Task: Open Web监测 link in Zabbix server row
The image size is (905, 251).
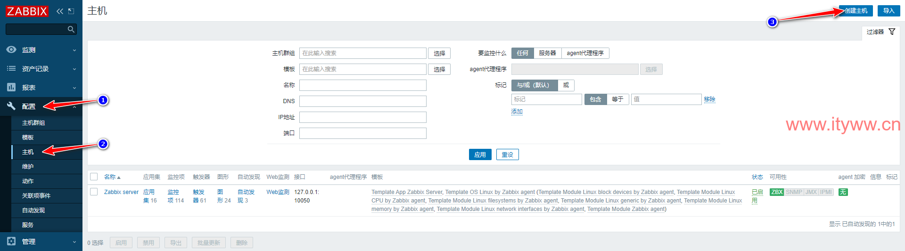Action: pyautogui.click(x=278, y=192)
